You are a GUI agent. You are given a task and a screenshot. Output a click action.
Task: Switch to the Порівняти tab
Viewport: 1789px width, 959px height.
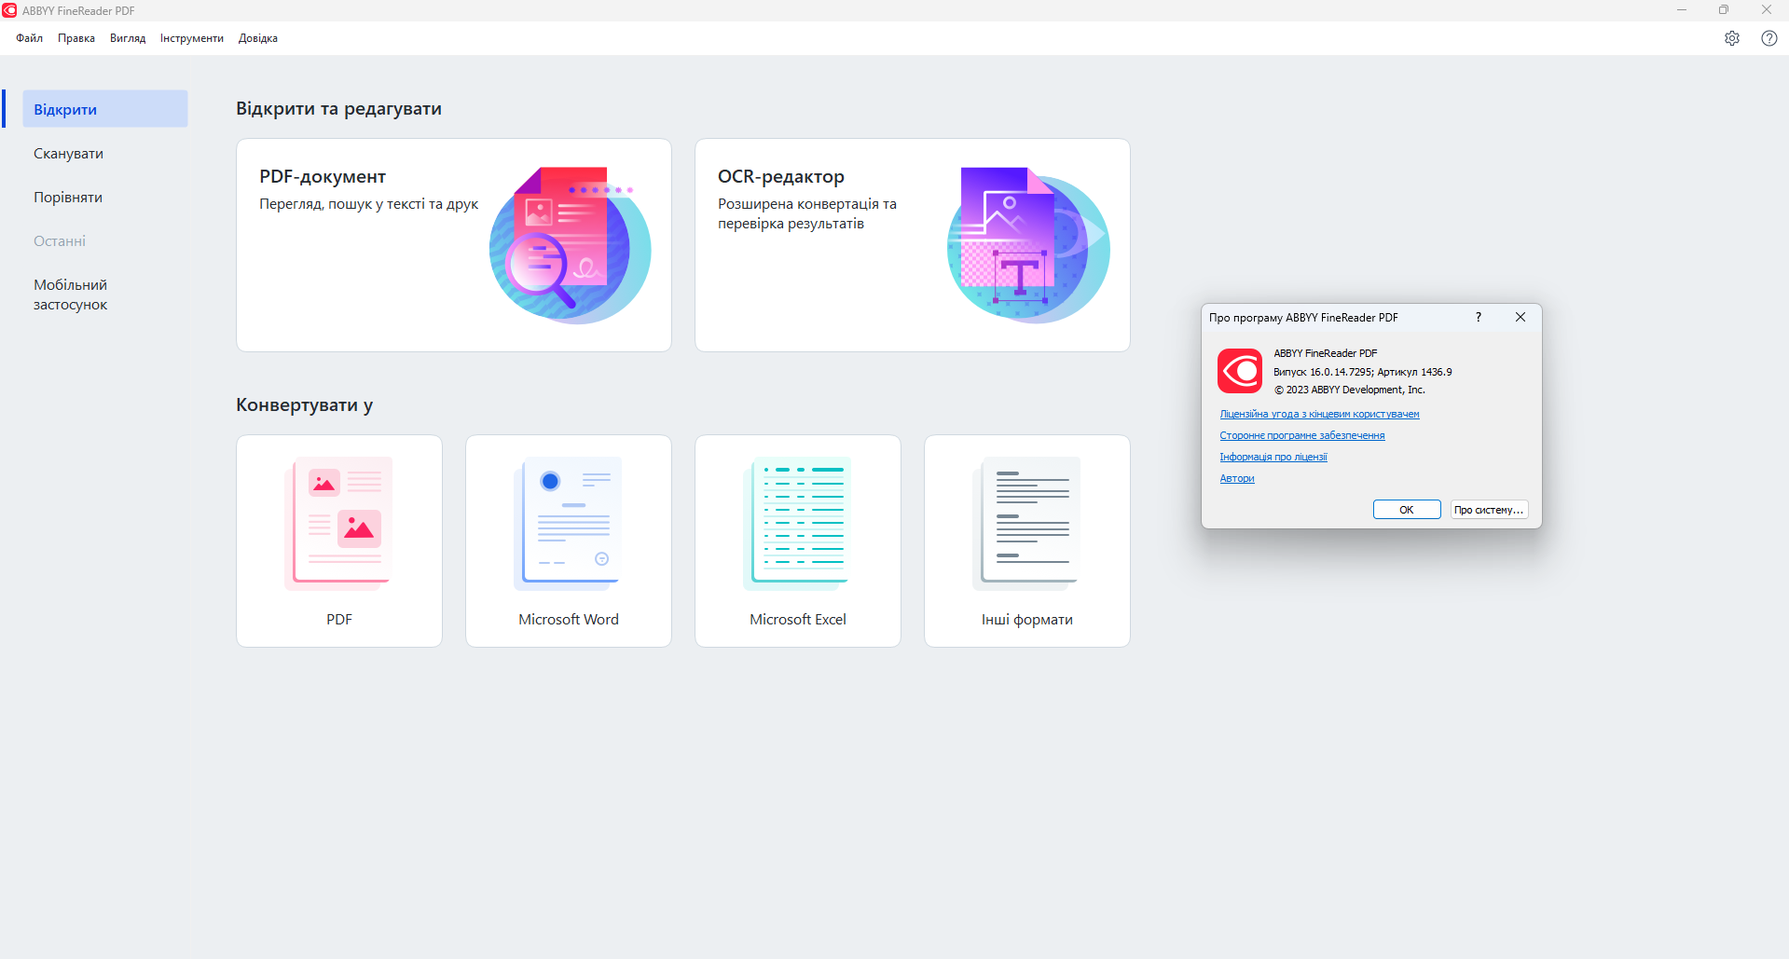[x=68, y=198]
